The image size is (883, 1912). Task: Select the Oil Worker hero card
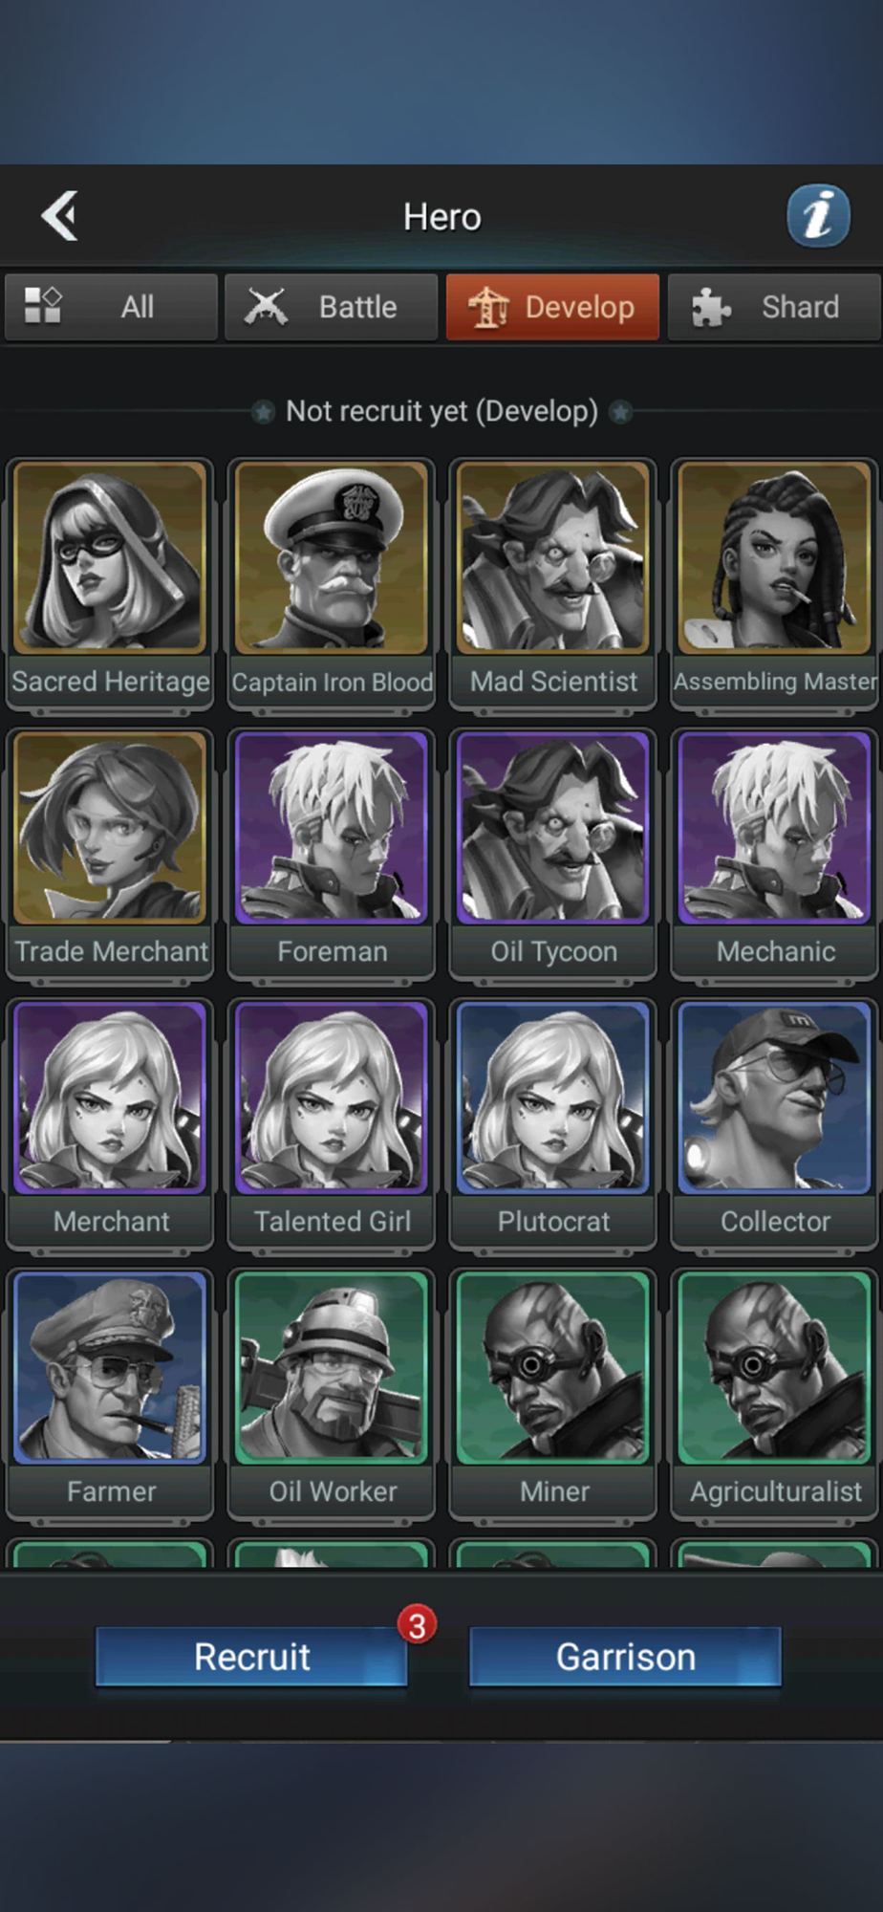pyautogui.click(x=332, y=1395)
